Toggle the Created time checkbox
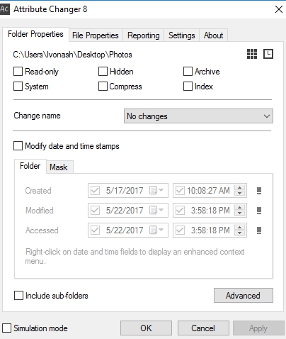Image resolution: width=286 pixels, height=339 pixels. pos(180,190)
